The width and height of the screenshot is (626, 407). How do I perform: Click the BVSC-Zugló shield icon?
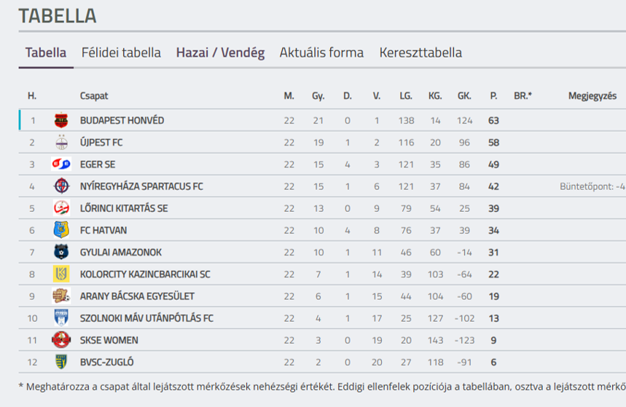point(61,362)
